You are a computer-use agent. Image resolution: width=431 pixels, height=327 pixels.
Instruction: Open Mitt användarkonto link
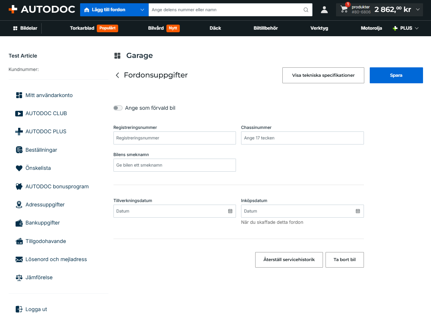click(x=49, y=95)
